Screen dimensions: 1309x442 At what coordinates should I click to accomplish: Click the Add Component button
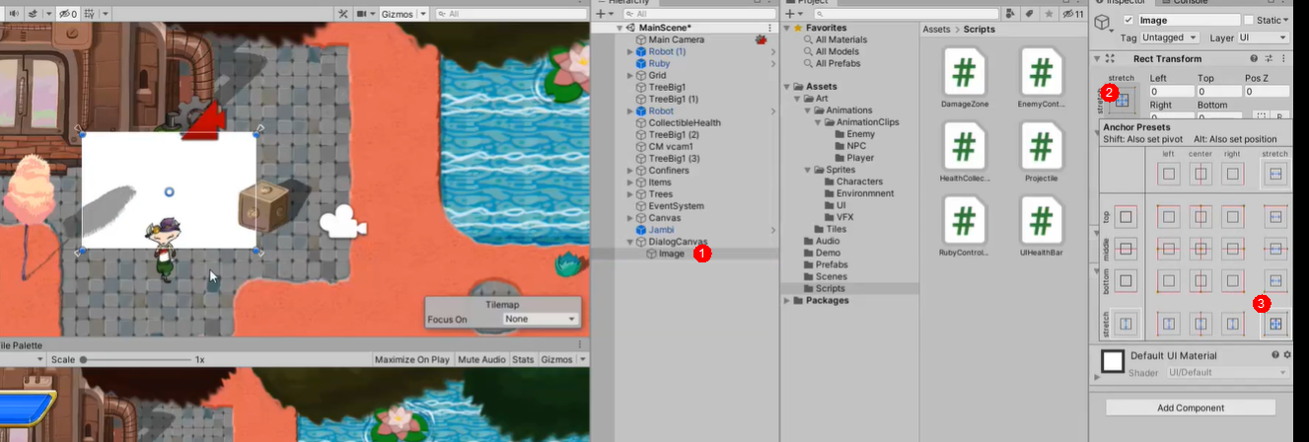[x=1191, y=407]
